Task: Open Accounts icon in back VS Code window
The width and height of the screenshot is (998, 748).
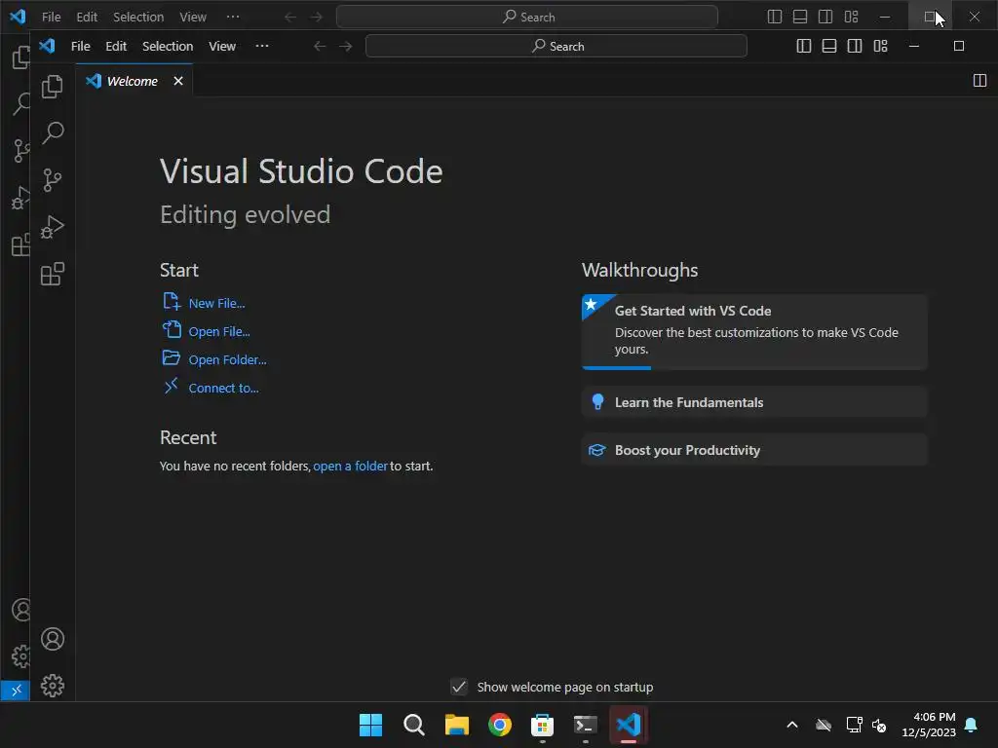Action: [20, 610]
